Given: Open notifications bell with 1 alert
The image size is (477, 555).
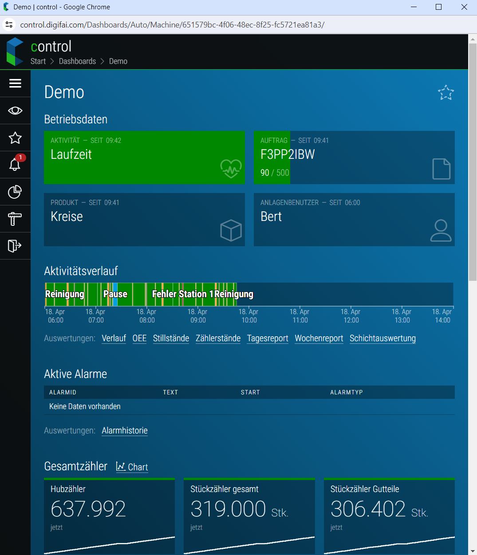Looking at the screenshot, I should pos(15,165).
